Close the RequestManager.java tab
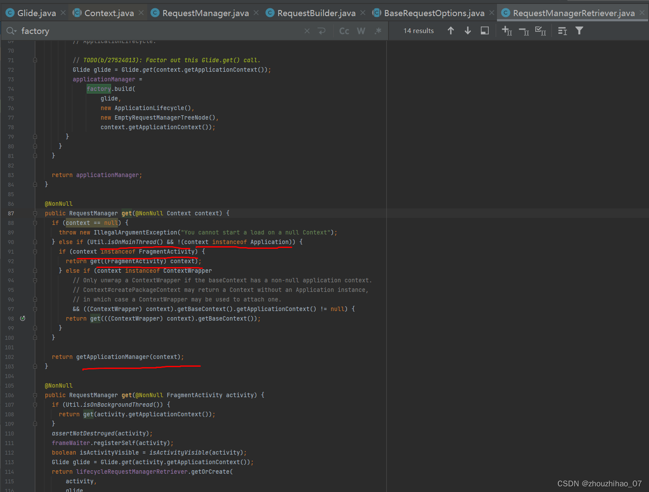 [256, 13]
